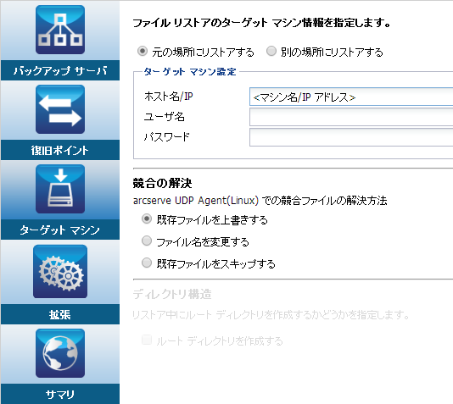Click the バックアップ サーバ network icon

pyautogui.click(x=60, y=30)
